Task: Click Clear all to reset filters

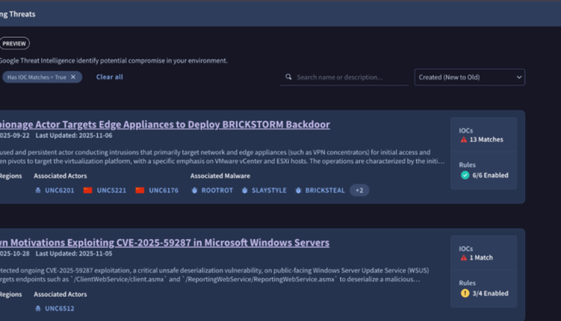Action: tap(109, 77)
